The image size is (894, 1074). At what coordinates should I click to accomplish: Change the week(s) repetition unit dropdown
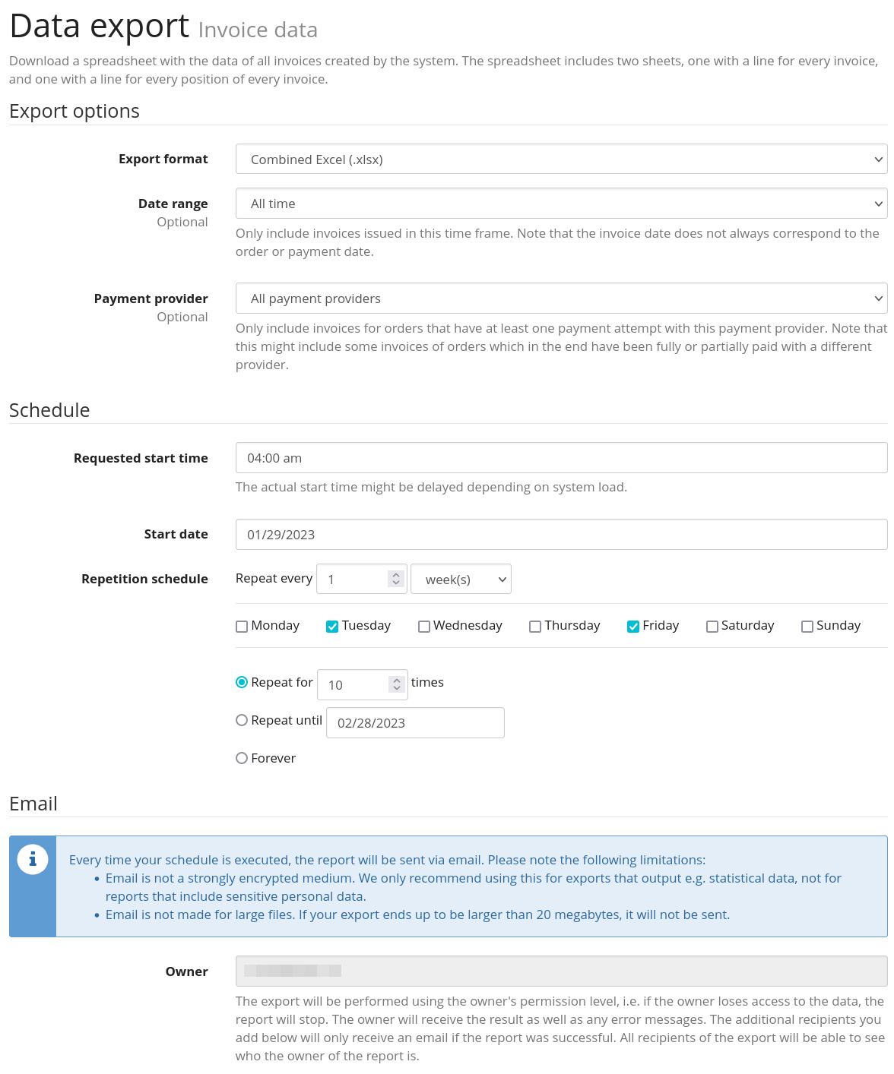461,580
